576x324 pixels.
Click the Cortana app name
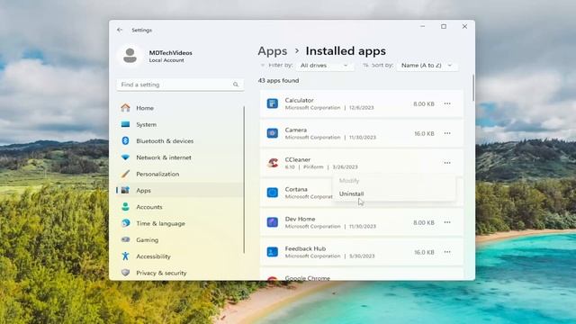[x=296, y=189]
